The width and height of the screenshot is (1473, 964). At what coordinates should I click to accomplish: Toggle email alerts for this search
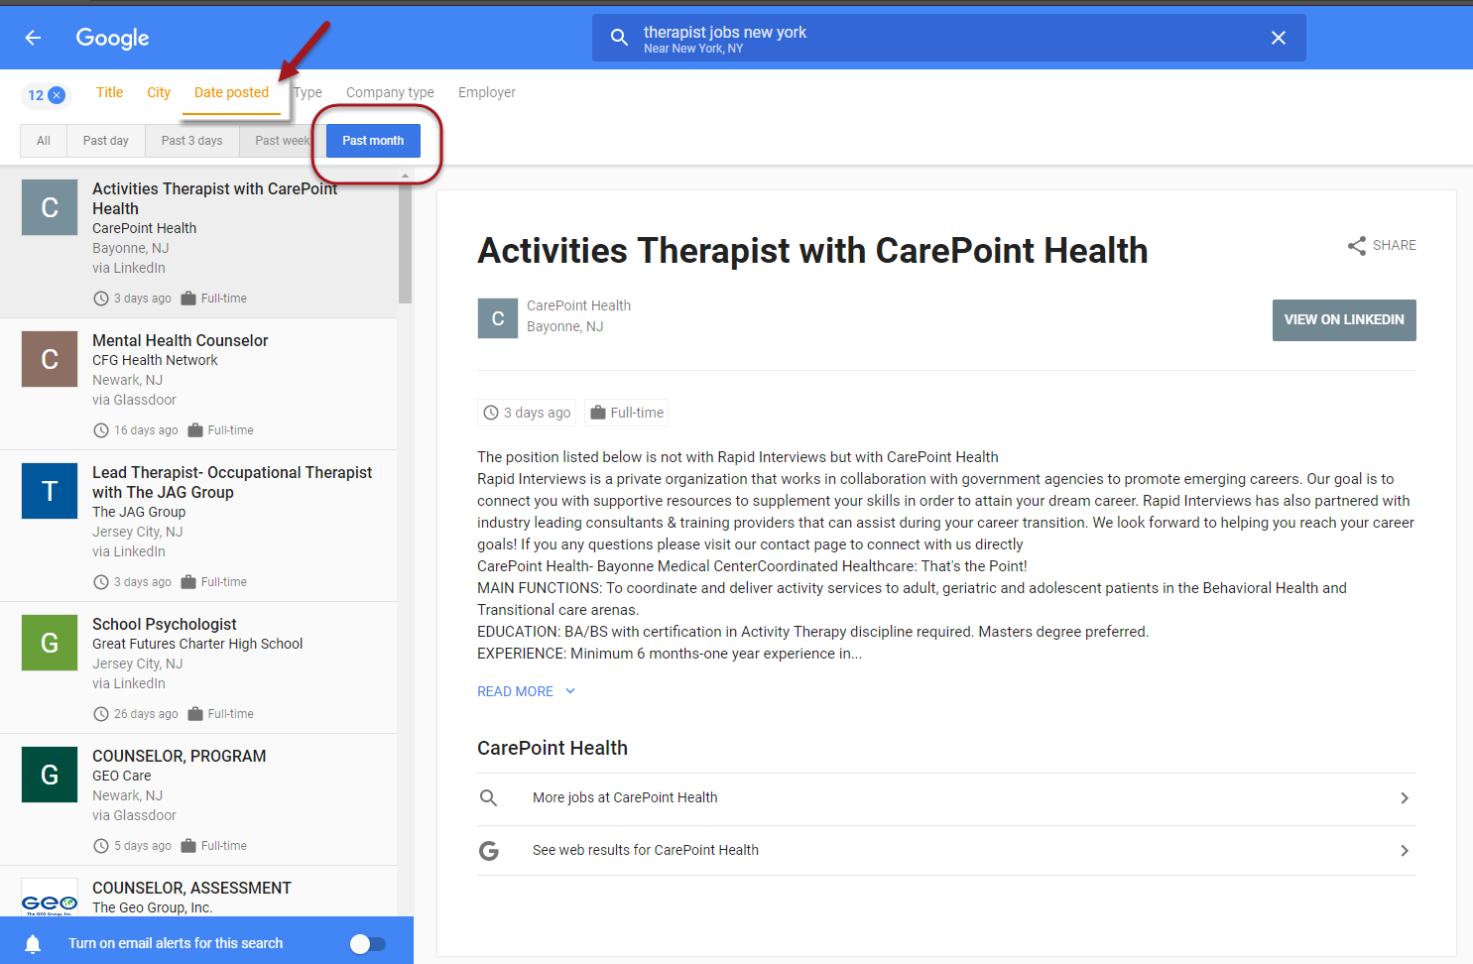coord(368,944)
